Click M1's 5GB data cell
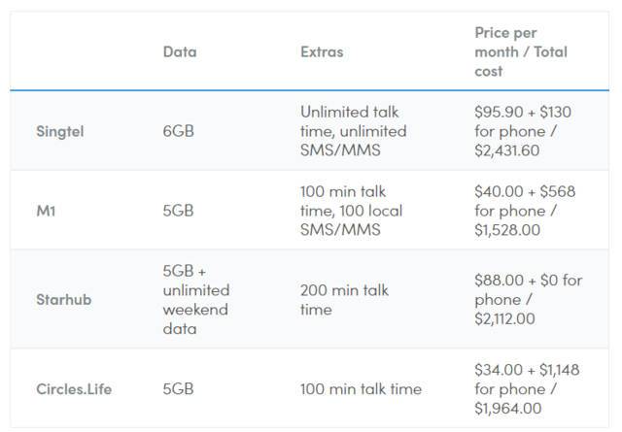622x432 pixels. click(180, 211)
